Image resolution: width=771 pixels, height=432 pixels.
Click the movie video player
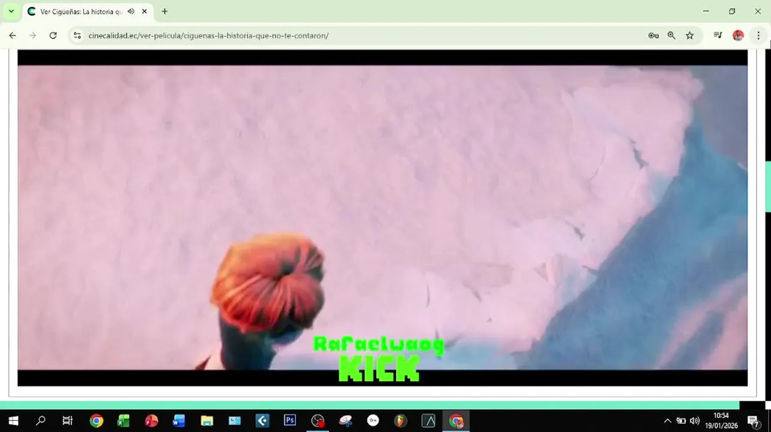[382, 217]
